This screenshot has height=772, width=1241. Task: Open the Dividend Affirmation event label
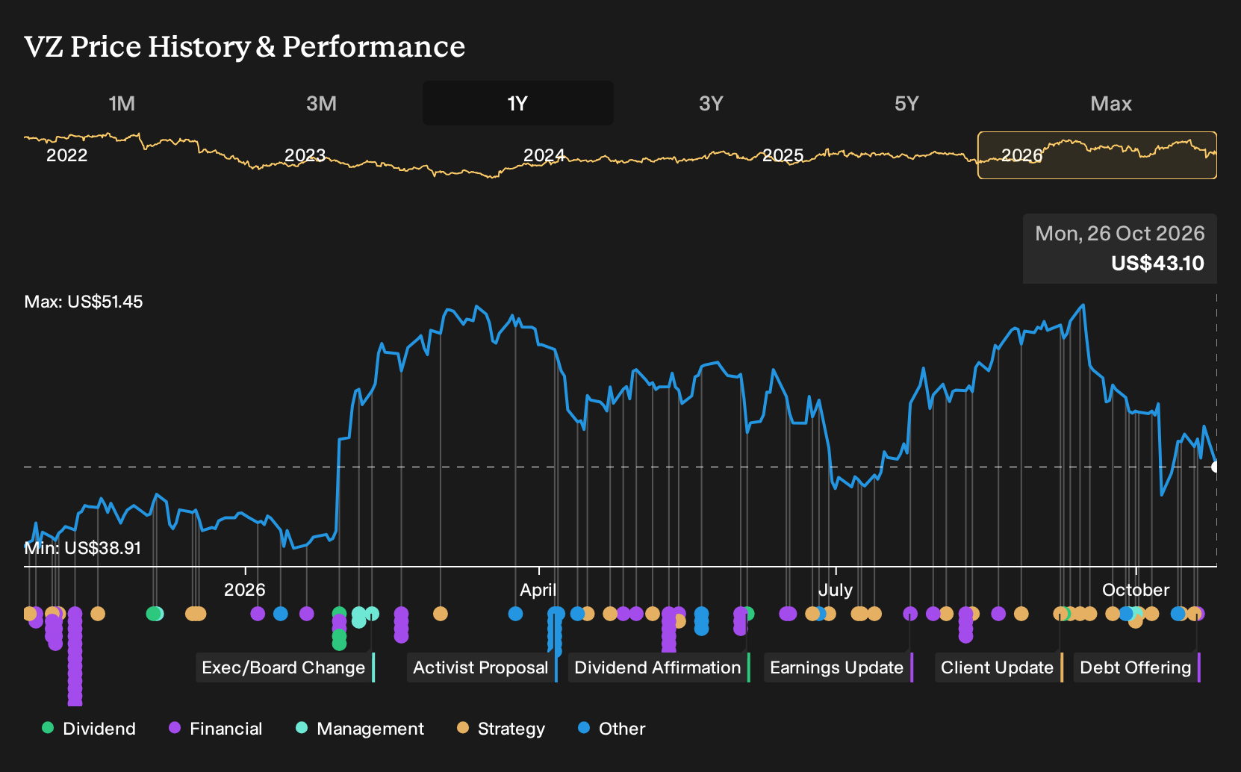pyautogui.click(x=659, y=667)
